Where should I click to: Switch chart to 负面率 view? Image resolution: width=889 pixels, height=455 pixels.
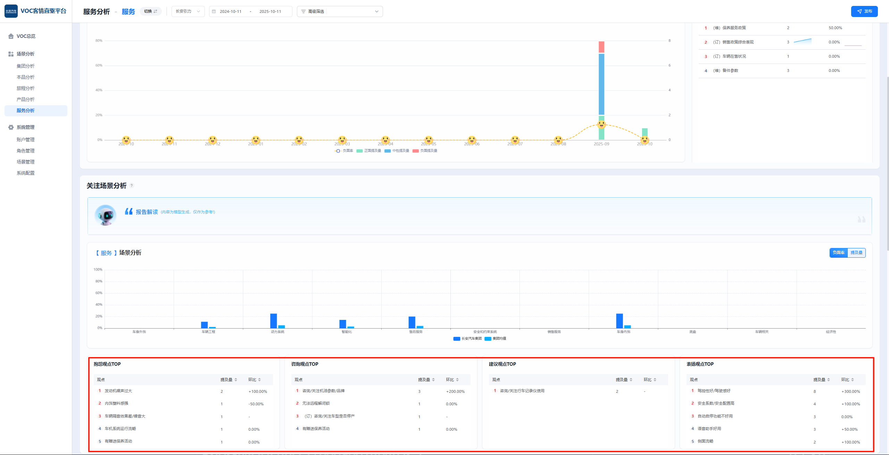click(x=838, y=253)
